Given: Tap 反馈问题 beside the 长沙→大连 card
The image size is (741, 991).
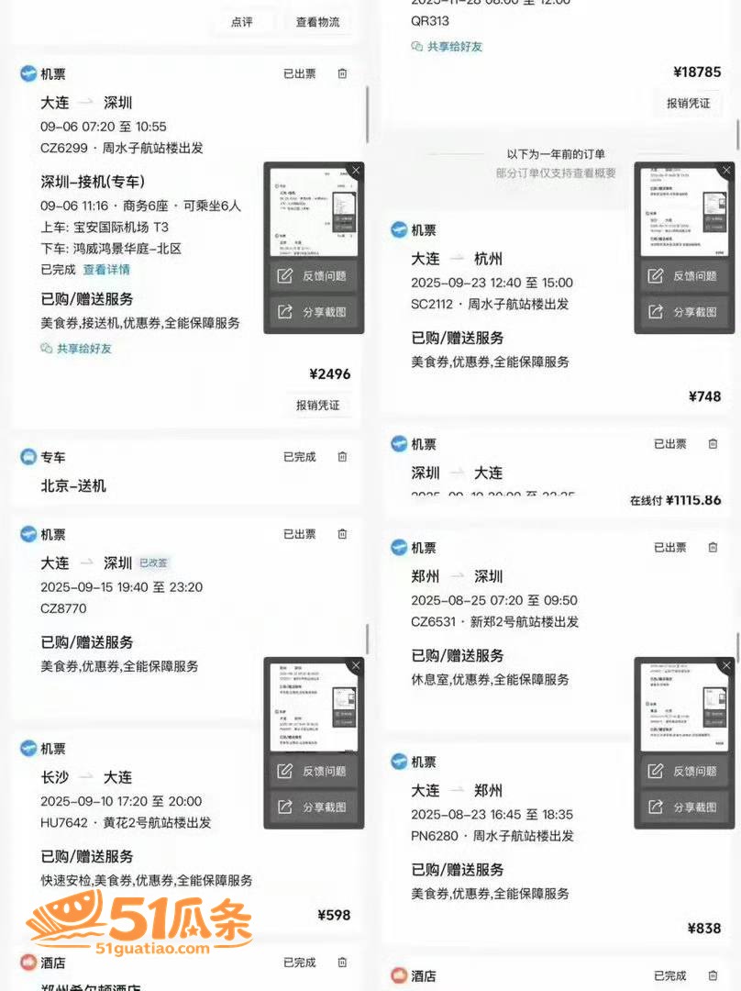Looking at the screenshot, I should point(314,771).
